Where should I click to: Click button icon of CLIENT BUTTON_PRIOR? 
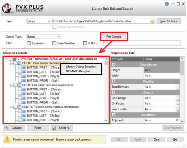tap(24, 81)
